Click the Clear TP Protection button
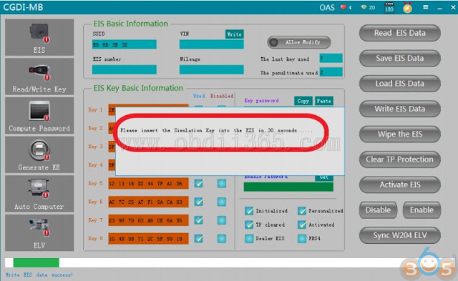The width and height of the screenshot is (458, 281). tap(399, 159)
